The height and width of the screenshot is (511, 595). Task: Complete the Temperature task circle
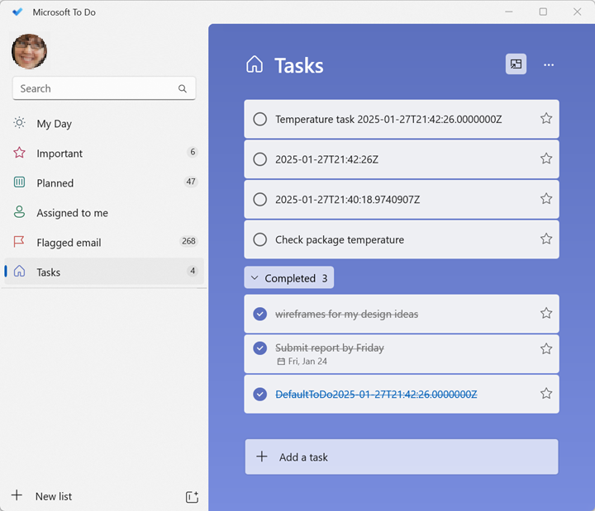point(260,119)
